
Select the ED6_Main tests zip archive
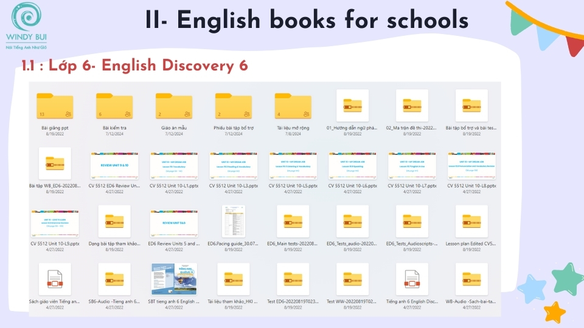tap(293, 221)
